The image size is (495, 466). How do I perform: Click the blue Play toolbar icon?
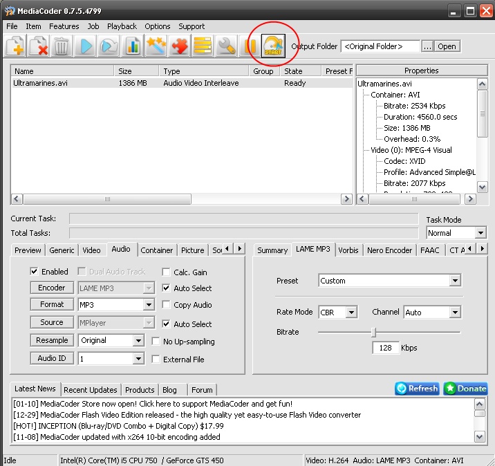click(x=85, y=46)
